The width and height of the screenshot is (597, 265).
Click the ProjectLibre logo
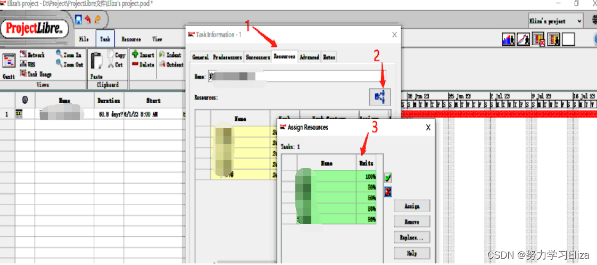click(x=36, y=29)
